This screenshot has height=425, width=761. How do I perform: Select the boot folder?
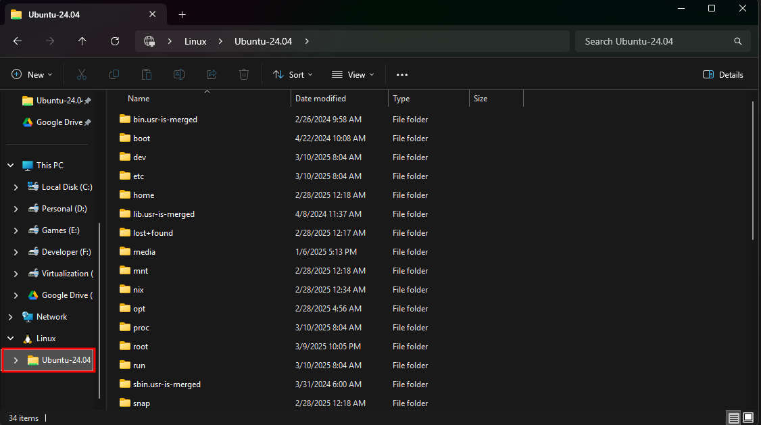coord(135,139)
